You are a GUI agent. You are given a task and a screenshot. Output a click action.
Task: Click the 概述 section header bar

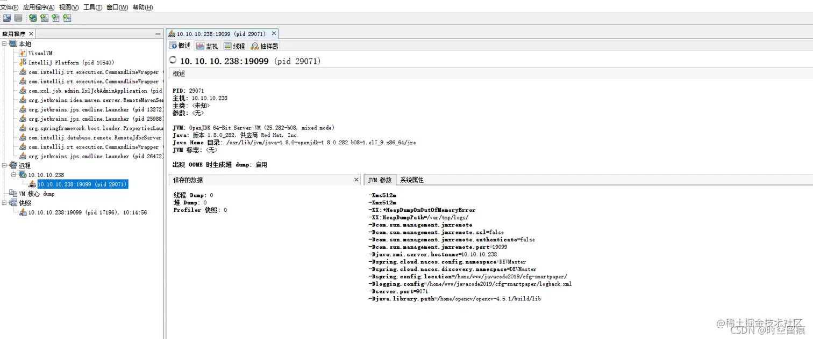(491, 73)
